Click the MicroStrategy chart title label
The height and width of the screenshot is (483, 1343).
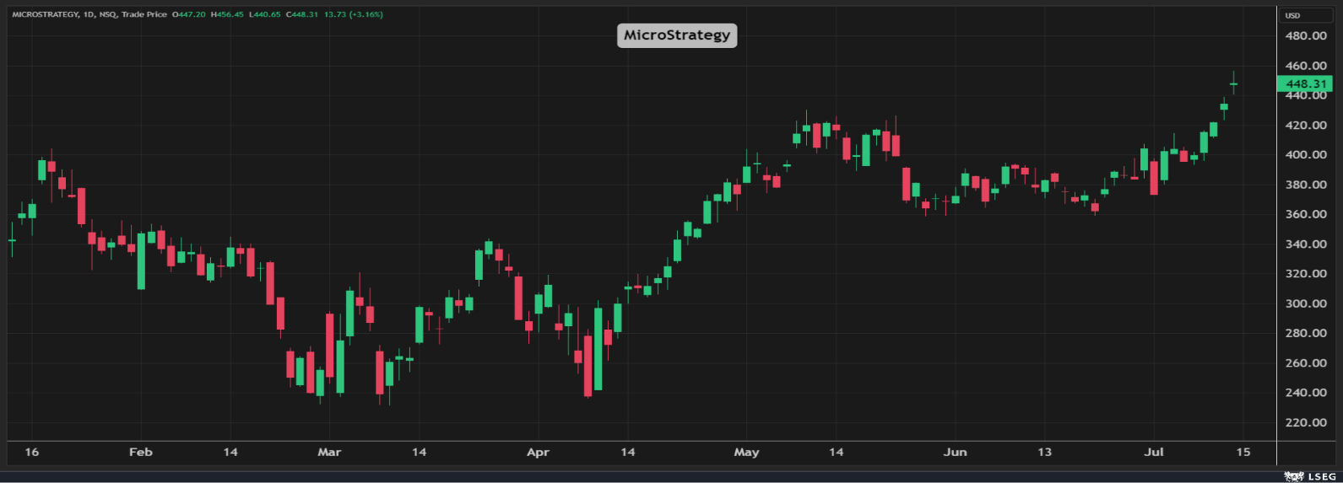click(677, 35)
